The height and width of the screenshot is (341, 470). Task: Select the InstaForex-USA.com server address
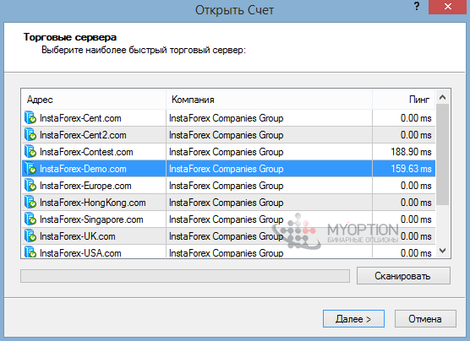click(80, 253)
